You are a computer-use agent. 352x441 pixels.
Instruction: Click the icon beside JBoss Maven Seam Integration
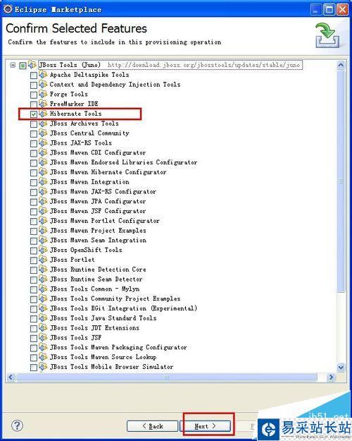click(43, 240)
